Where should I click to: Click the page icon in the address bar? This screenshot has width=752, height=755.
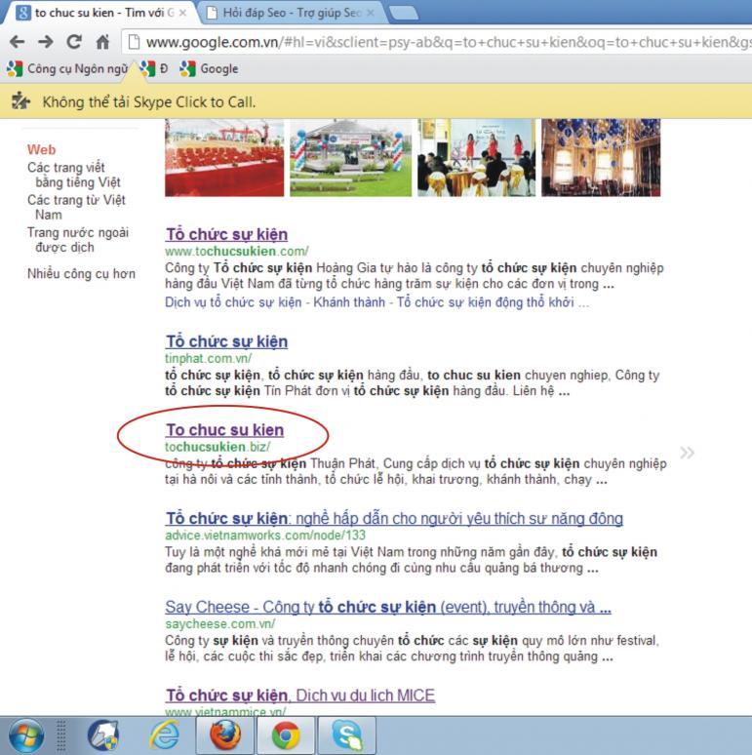(135, 42)
